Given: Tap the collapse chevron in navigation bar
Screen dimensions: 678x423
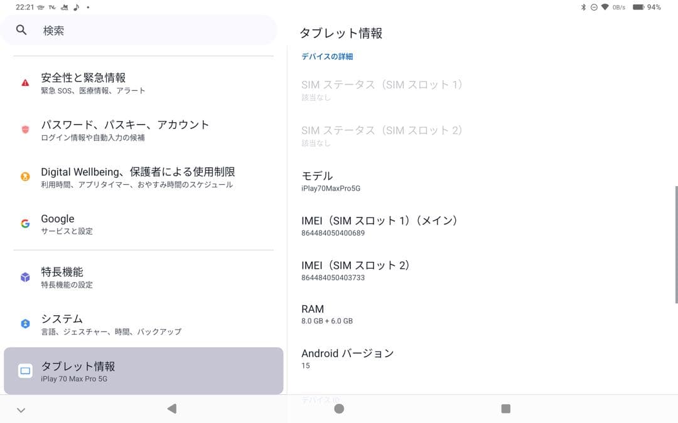Looking at the screenshot, I should (21, 410).
